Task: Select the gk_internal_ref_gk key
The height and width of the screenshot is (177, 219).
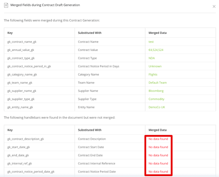Action: coord(20,164)
